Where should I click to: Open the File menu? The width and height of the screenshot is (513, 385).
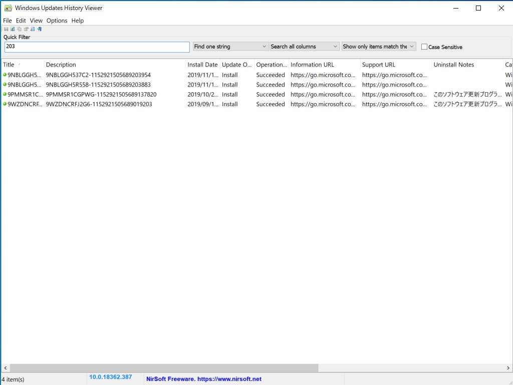(8, 21)
